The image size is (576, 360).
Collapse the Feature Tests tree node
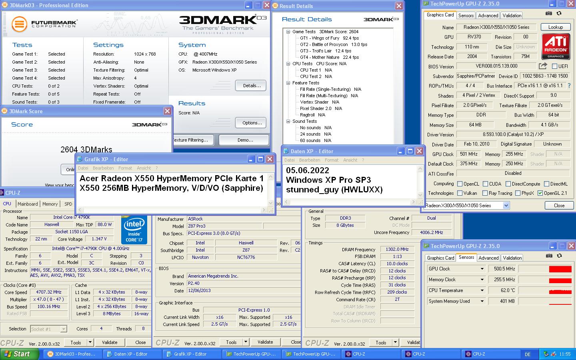tap(288, 83)
